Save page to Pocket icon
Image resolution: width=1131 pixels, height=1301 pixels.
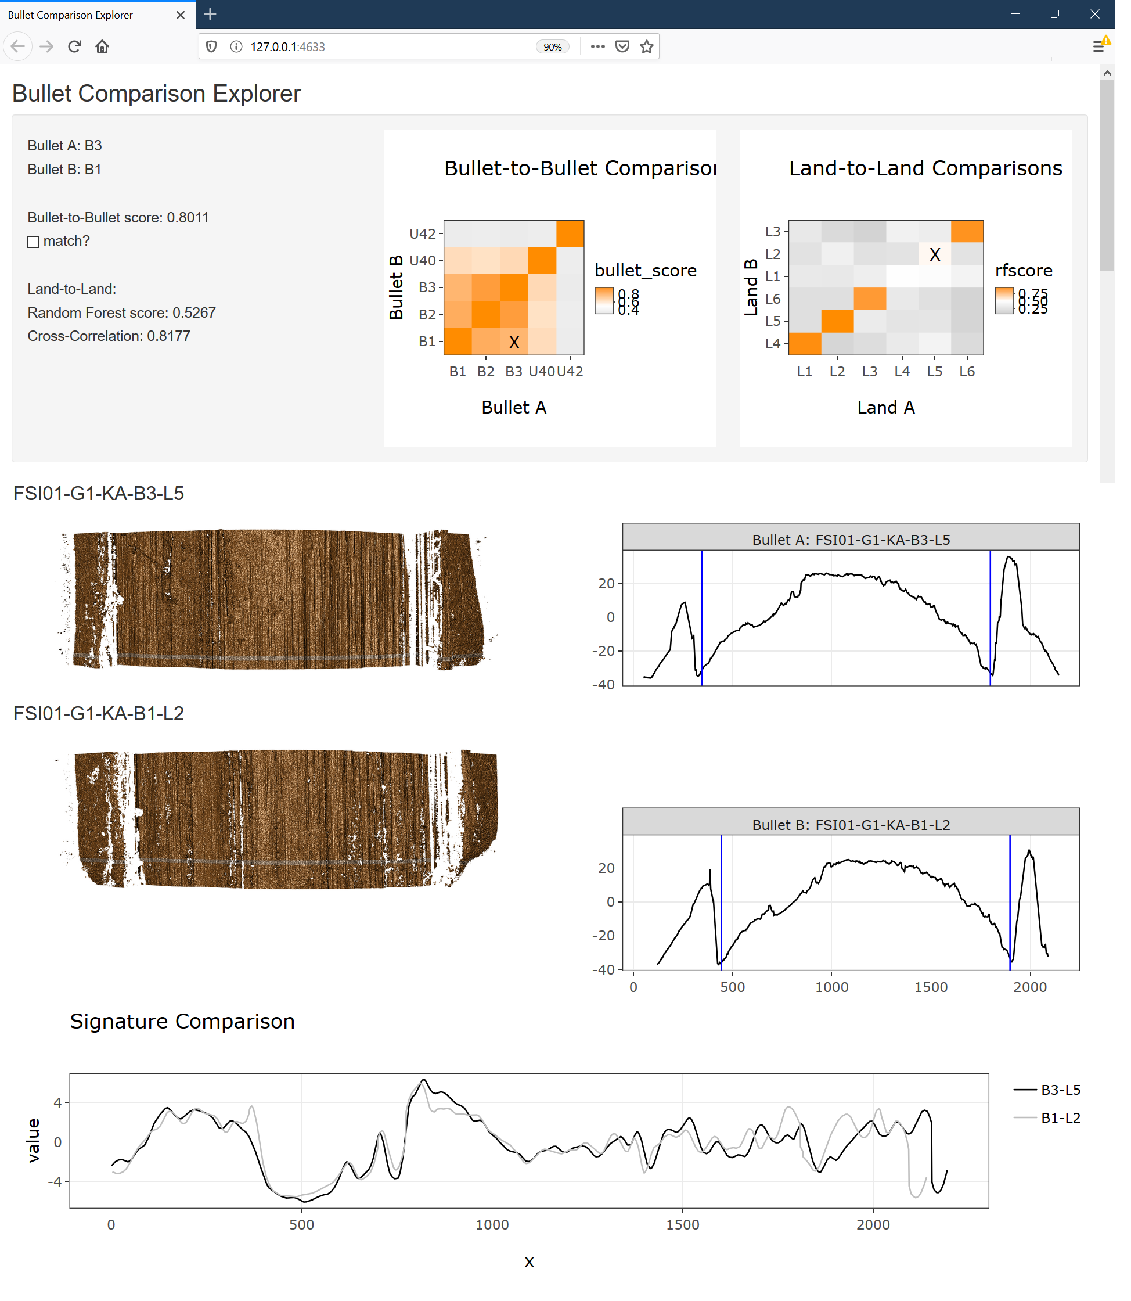pos(622,46)
